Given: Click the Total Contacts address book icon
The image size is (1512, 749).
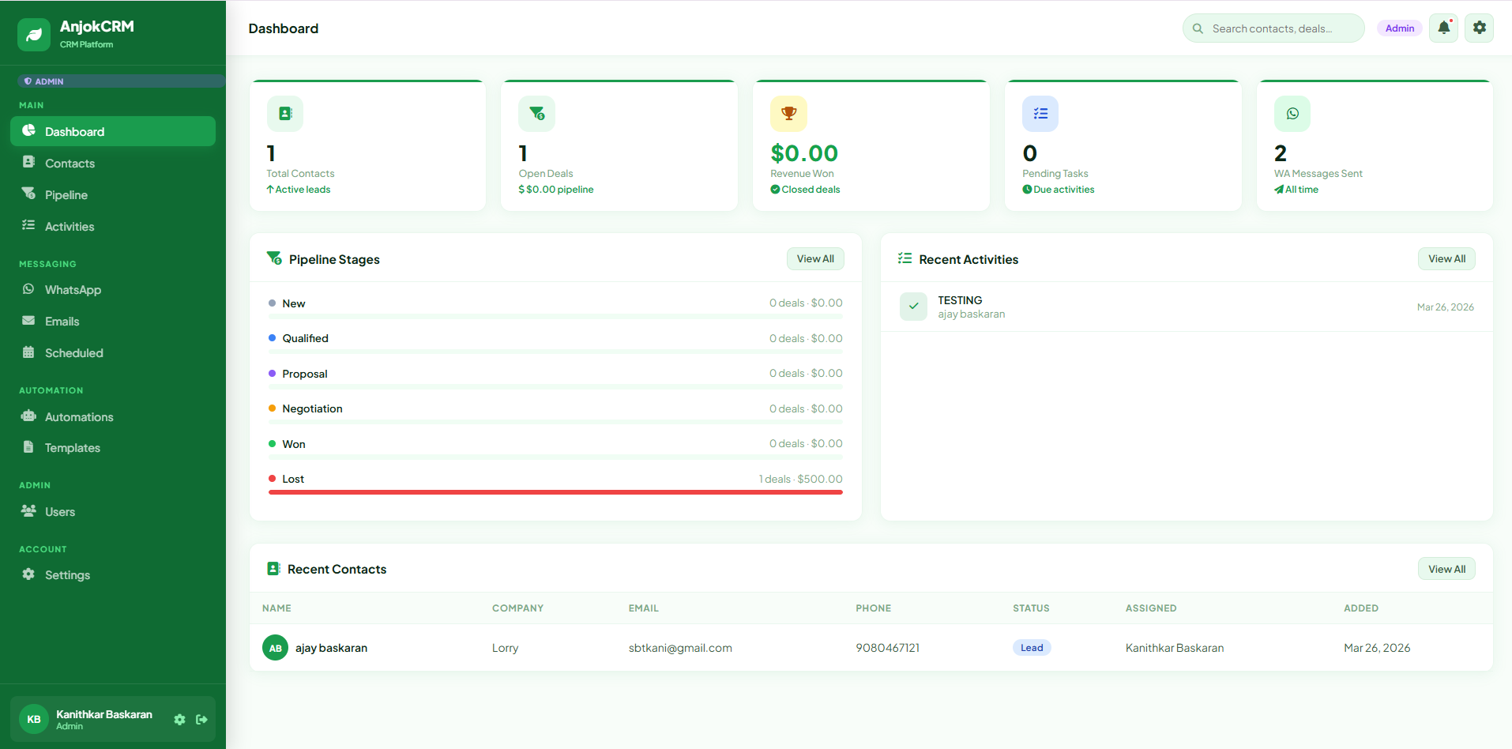Looking at the screenshot, I should click(x=285, y=114).
